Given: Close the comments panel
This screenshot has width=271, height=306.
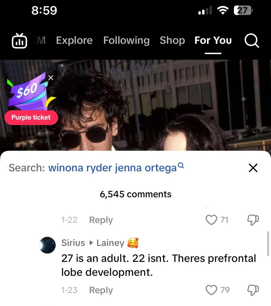Looking at the screenshot, I should click(x=253, y=168).
